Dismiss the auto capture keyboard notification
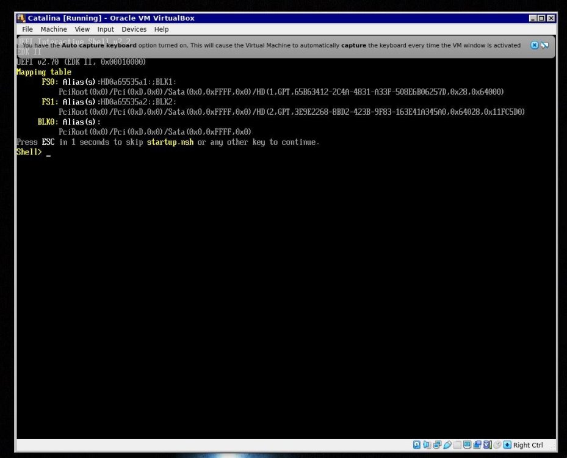 coord(534,45)
